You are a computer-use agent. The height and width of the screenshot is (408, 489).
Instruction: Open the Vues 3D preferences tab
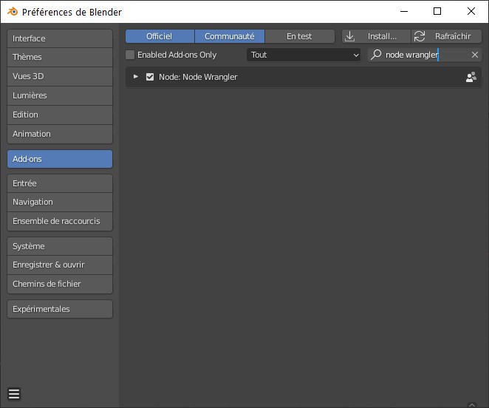pyautogui.click(x=60, y=76)
